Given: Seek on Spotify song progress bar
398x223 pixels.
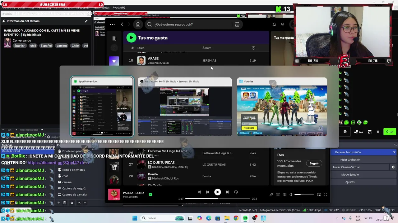Looking at the screenshot, I should coord(218,199).
